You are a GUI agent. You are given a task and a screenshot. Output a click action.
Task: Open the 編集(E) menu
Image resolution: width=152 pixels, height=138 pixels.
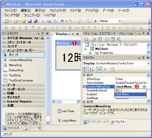click(26, 10)
